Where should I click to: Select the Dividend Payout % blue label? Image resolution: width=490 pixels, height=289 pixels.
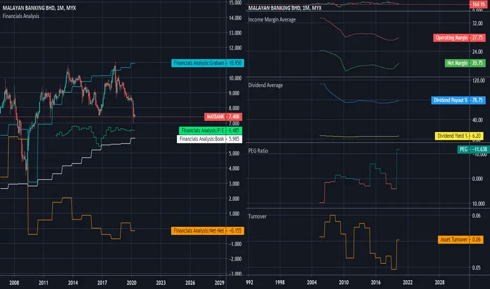point(458,100)
